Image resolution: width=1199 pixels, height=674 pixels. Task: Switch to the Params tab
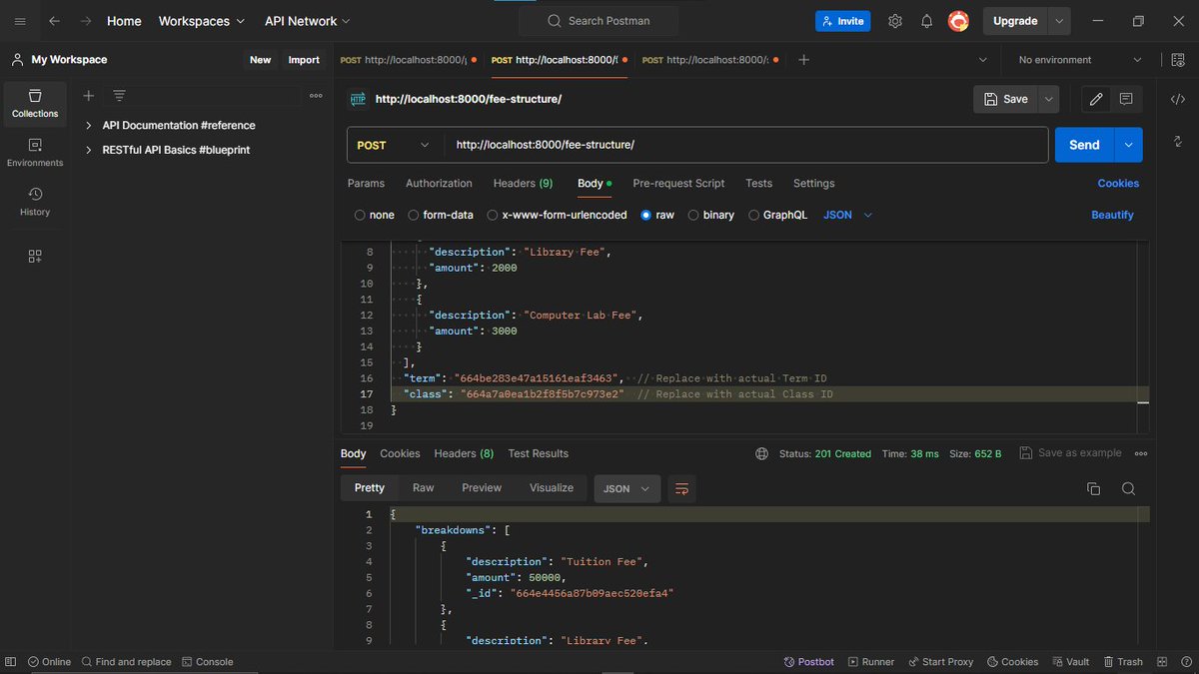(366, 184)
